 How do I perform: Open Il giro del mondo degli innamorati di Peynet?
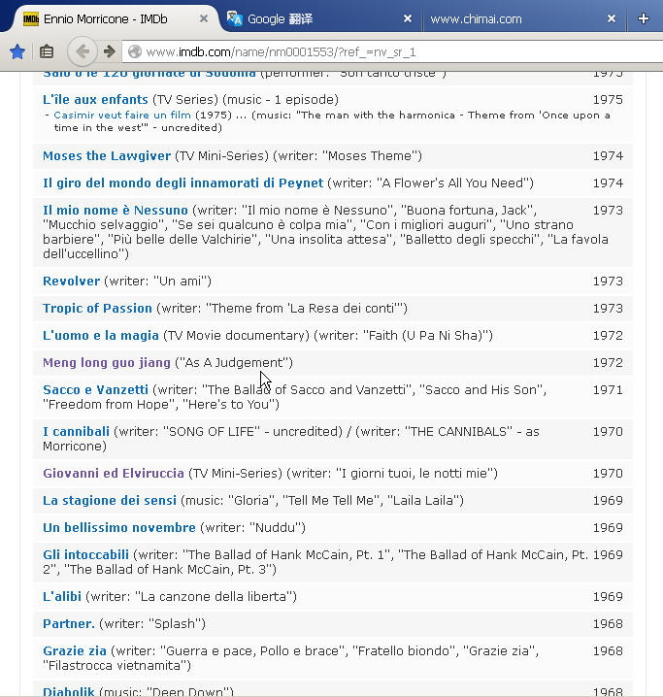pyautogui.click(x=183, y=183)
